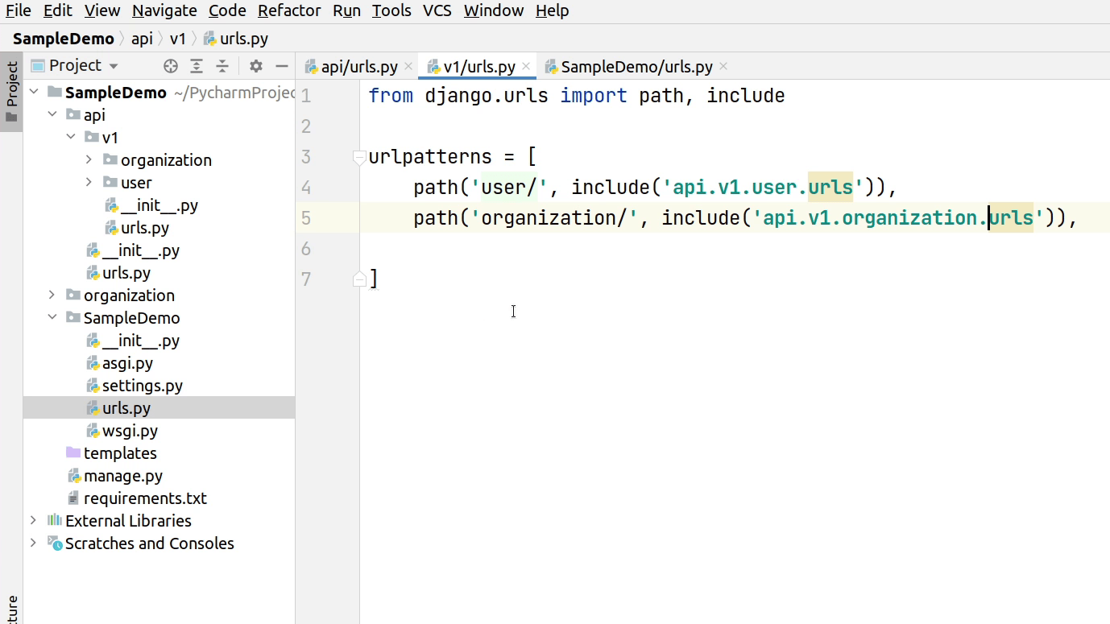This screenshot has height=624, width=1110.
Task: Click the Collapse All icon in Project panel
Action: (x=222, y=66)
